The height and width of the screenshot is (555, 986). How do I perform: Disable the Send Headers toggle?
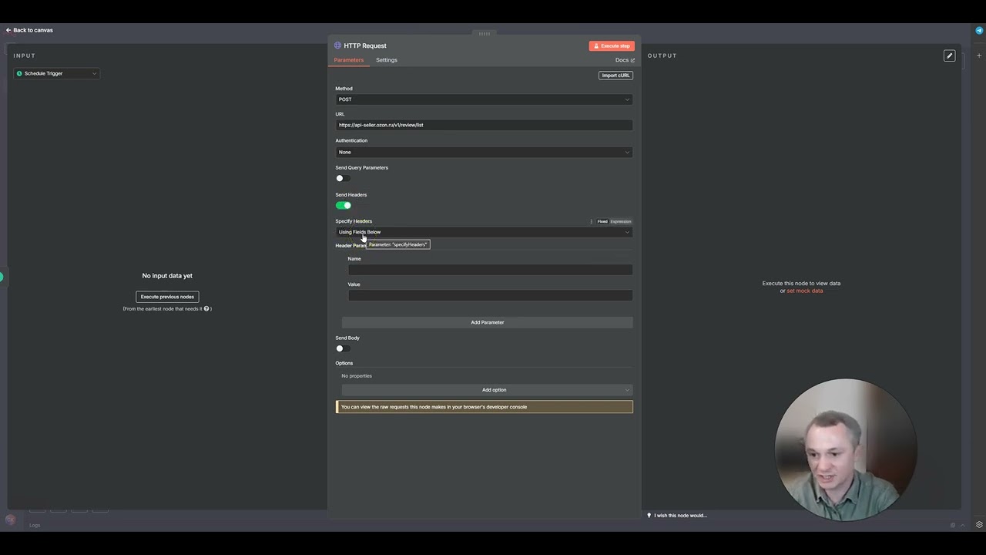coord(343,205)
